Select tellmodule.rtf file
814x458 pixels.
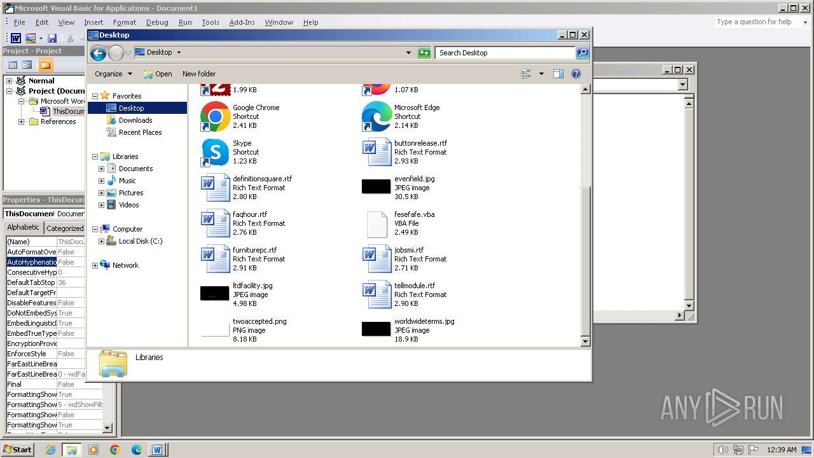[x=405, y=295]
